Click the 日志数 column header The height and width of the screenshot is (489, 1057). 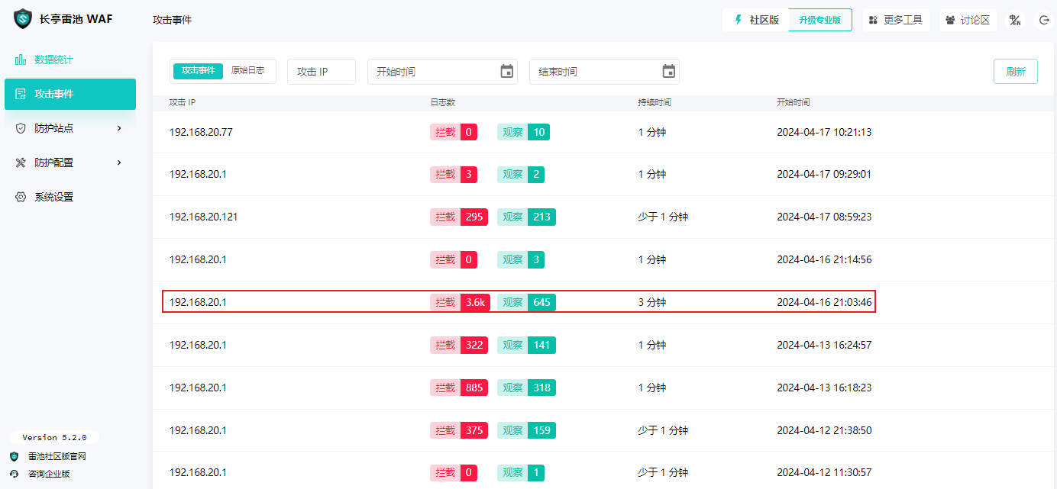pyautogui.click(x=443, y=102)
